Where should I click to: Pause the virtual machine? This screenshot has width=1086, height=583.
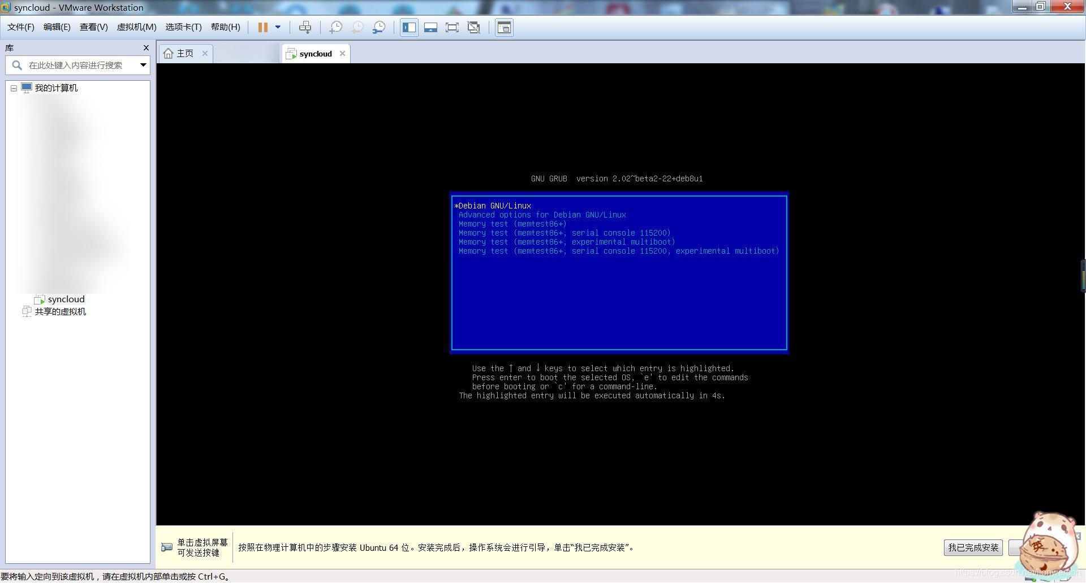pyautogui.click(x=262, y=27)
